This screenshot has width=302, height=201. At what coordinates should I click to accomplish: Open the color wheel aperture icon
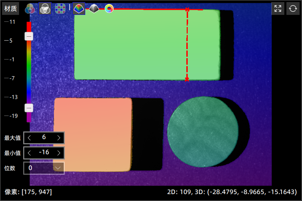pos(109,9)
